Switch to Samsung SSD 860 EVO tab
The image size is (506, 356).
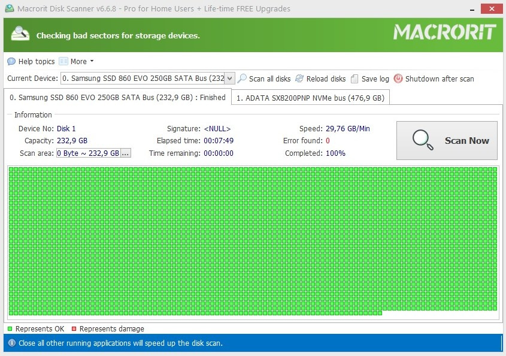(118, 98)
